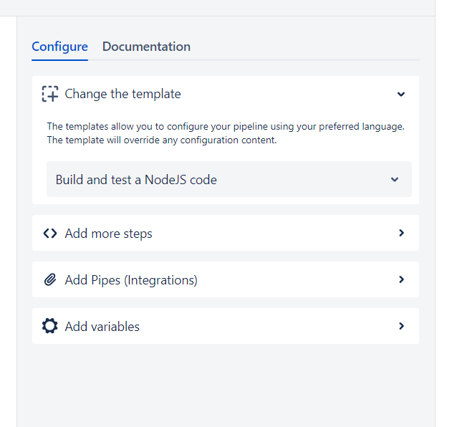Click the blue underline beneath Configure
452x427 pixels.
(x=59, y=60)
